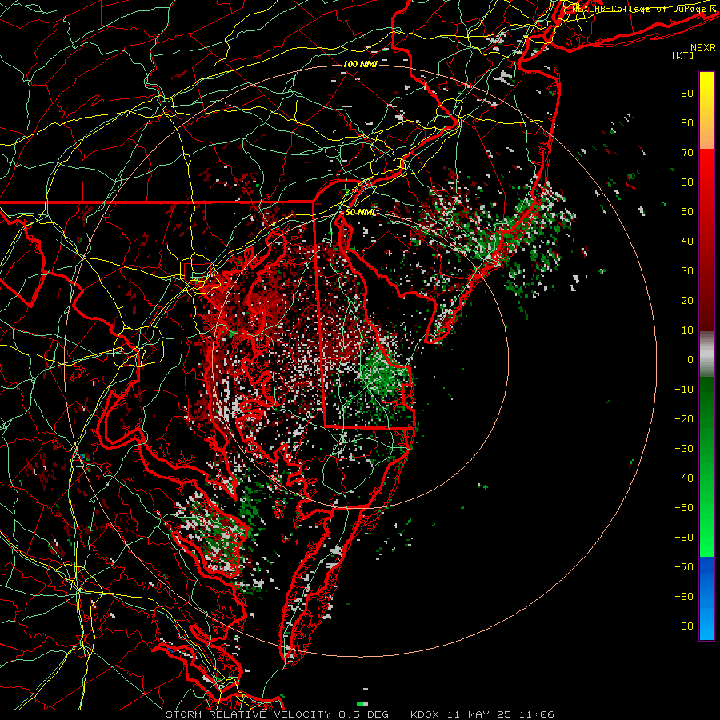Click the -70 value on velocity scale

click(x=684, y=567)
